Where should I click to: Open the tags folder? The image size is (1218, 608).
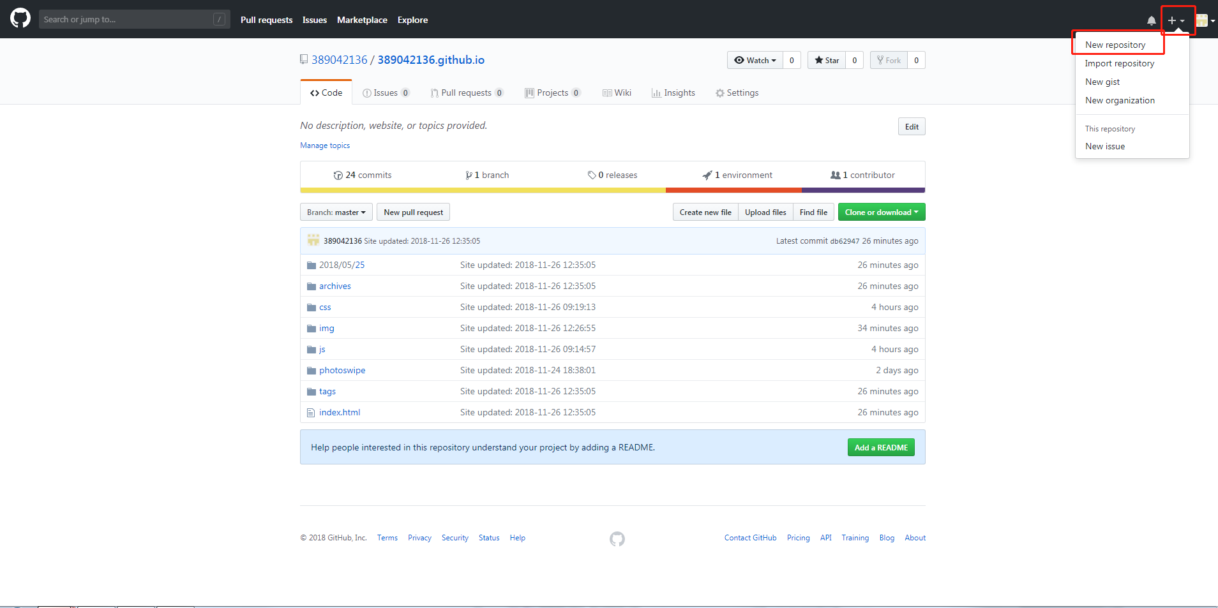click(x=327, y=391)
